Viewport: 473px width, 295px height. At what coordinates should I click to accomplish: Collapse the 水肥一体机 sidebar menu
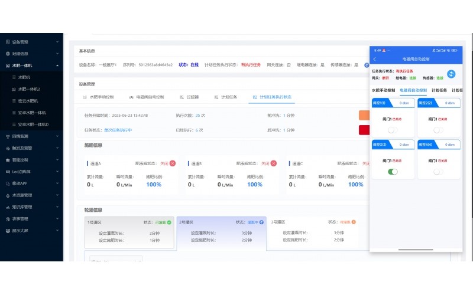pos(57,65)
